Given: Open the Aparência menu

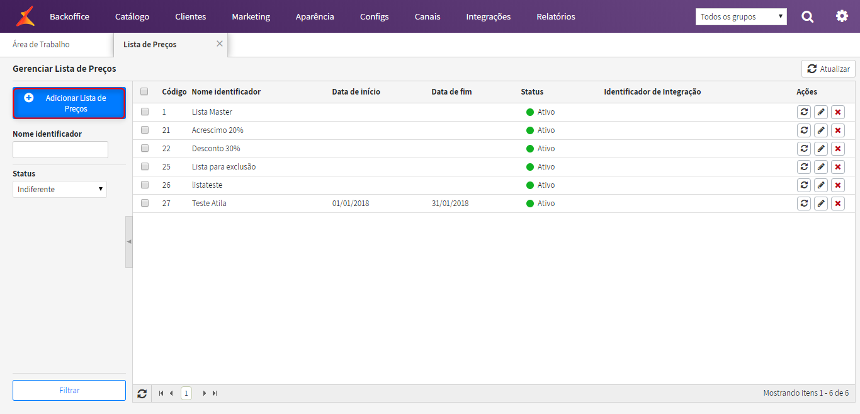Looking at the screenshot, I should (315, 16).
